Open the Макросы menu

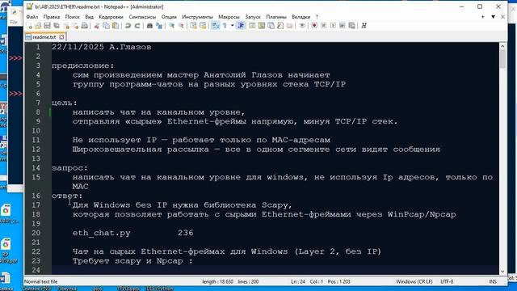coord(229,17)
